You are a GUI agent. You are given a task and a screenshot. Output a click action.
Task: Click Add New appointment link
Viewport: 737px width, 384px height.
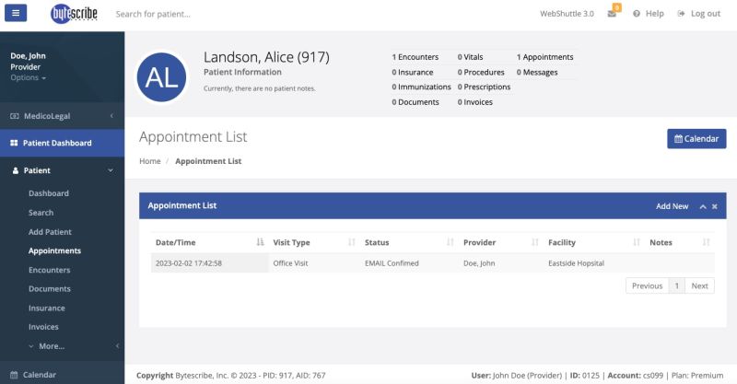[x=672, y=206]
